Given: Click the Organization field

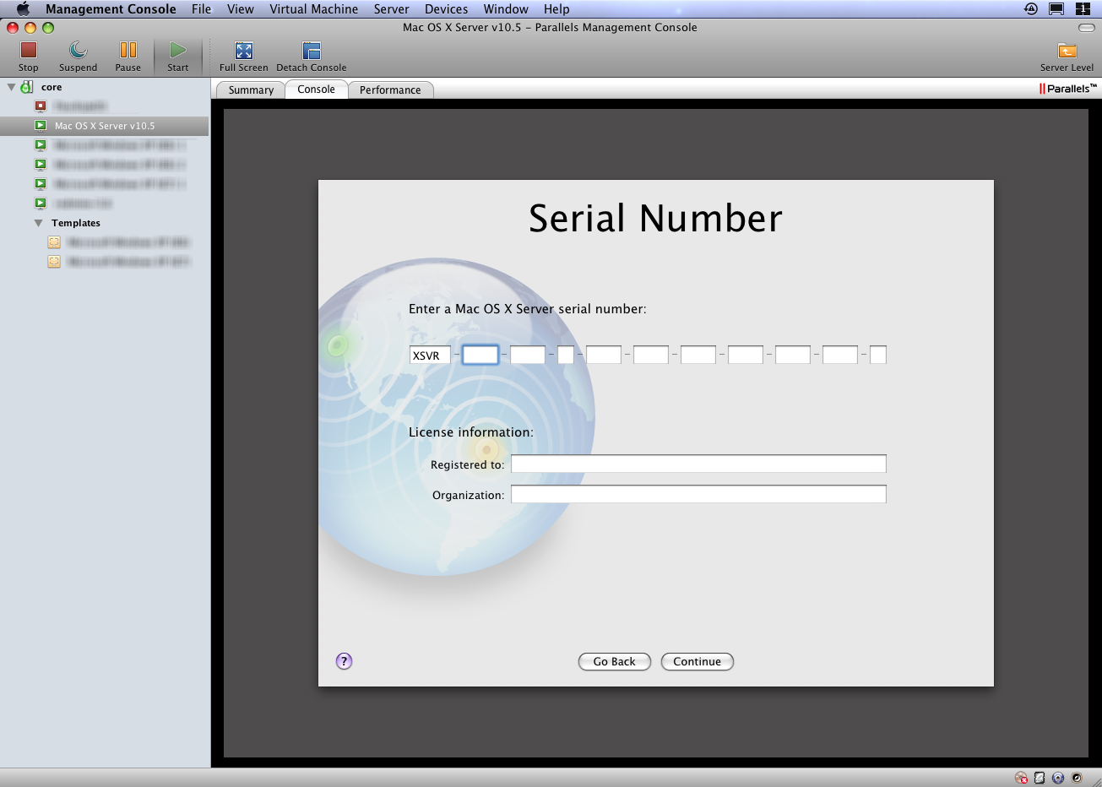Looking at the screenshot, I should tap(698, 494).
